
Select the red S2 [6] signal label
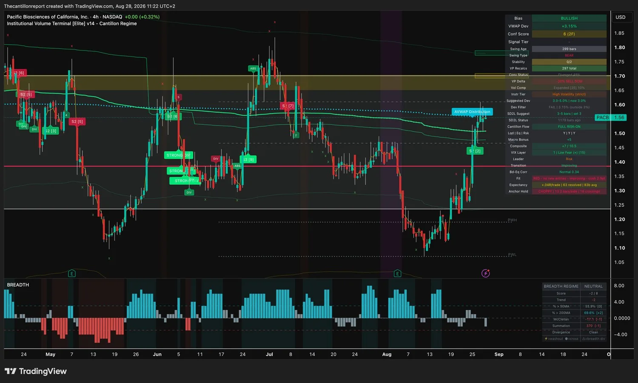point(19,73)
